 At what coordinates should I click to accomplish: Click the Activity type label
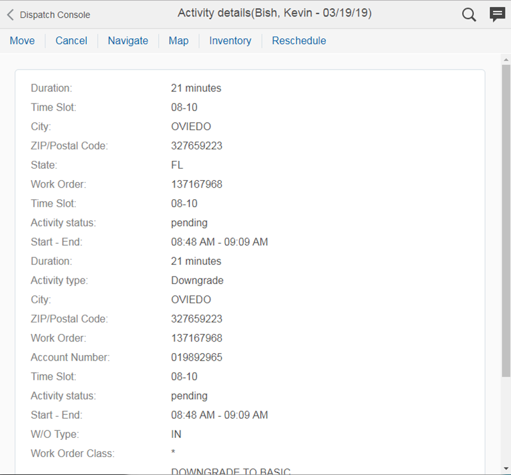59,280
